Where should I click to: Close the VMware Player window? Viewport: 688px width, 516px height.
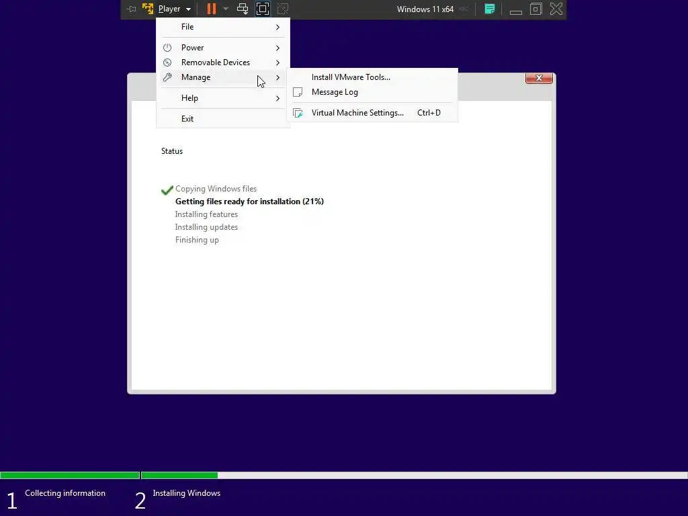point(556,9)
